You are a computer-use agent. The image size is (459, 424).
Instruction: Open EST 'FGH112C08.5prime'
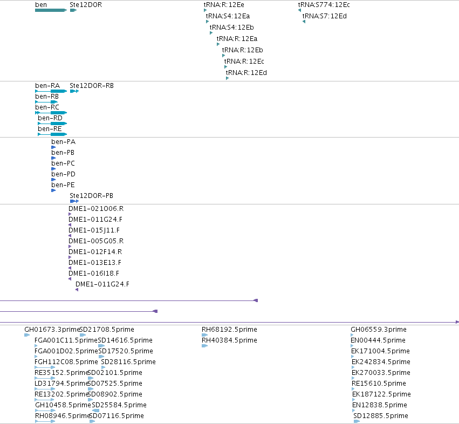tap(66, 362)
